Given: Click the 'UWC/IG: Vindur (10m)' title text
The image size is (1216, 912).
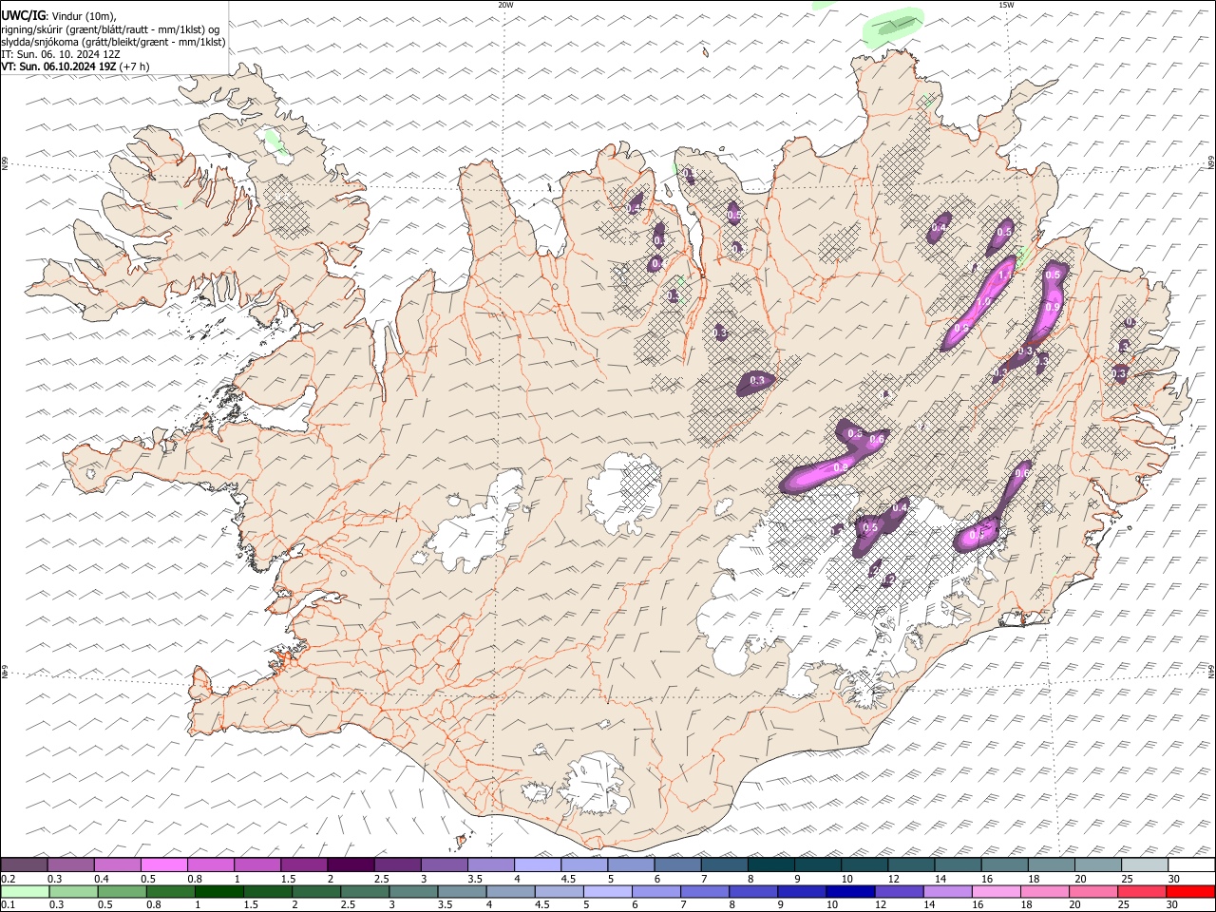Looking at the screenshot, I should (x=59, y=16).
